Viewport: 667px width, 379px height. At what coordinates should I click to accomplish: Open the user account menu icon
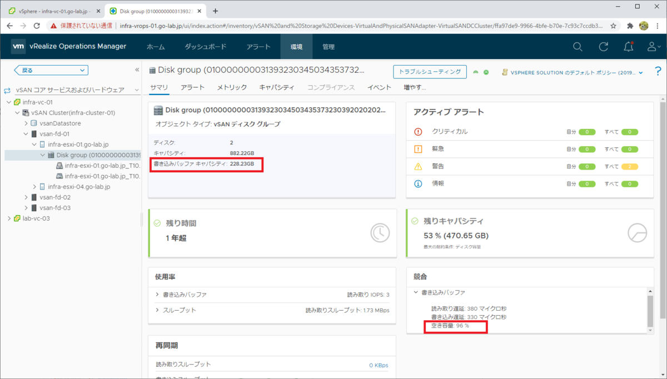(654, 47)
